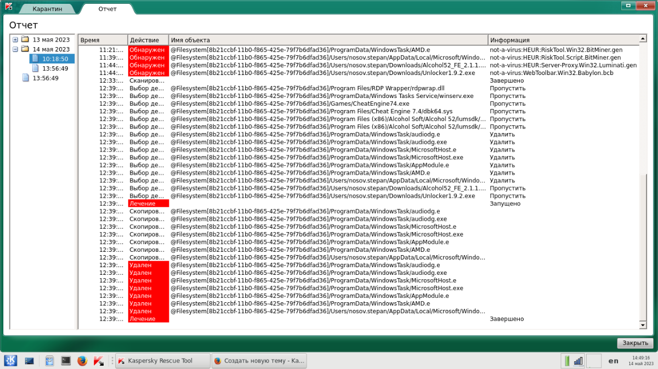Click document icon of nested 13:56:49 report
Screen dimensions: 658x369
36,68
